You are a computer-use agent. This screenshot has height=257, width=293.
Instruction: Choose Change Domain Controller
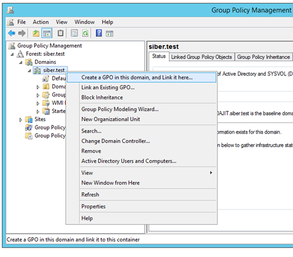tap(141, 141)
